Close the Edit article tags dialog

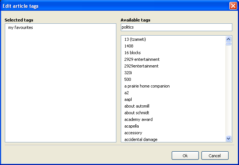click(x=232, y=6)
